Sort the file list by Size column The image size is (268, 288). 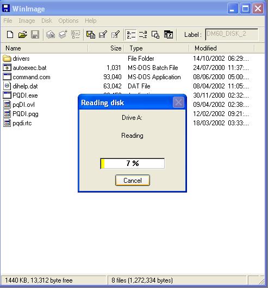coord(106,48)
